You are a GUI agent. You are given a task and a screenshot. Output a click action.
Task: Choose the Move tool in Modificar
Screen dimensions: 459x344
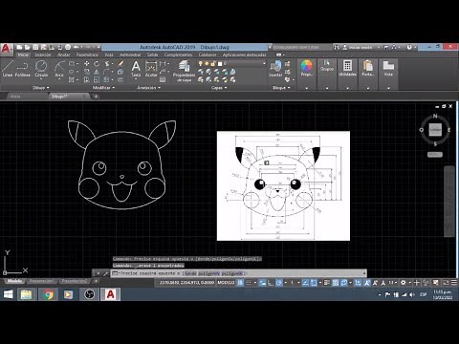[x=87, y=64]
